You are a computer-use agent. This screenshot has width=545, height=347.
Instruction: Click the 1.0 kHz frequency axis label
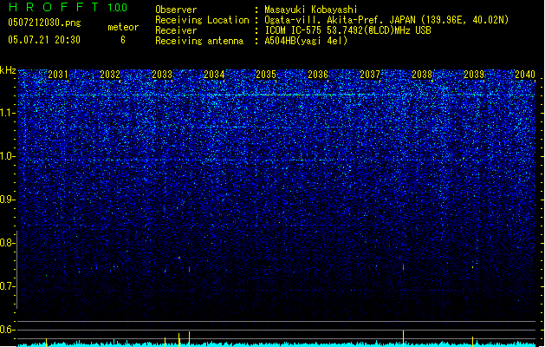pos(8,156)
